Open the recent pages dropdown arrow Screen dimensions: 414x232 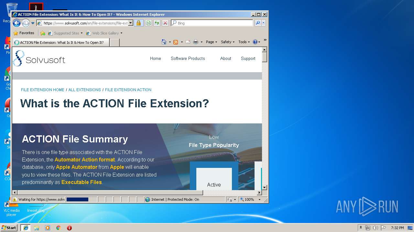(x=33, y=23)
